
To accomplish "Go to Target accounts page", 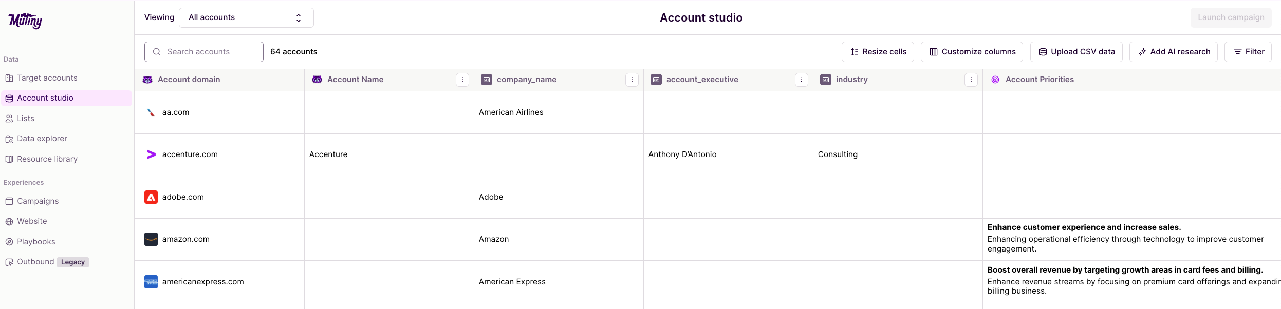I will (67, 78).
